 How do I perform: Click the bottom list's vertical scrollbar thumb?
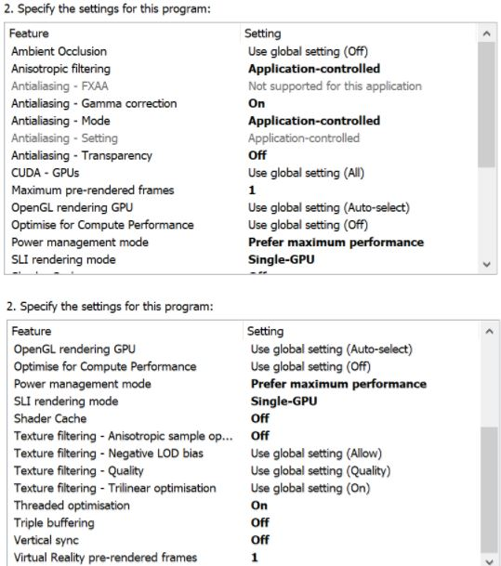click(489, 490)
